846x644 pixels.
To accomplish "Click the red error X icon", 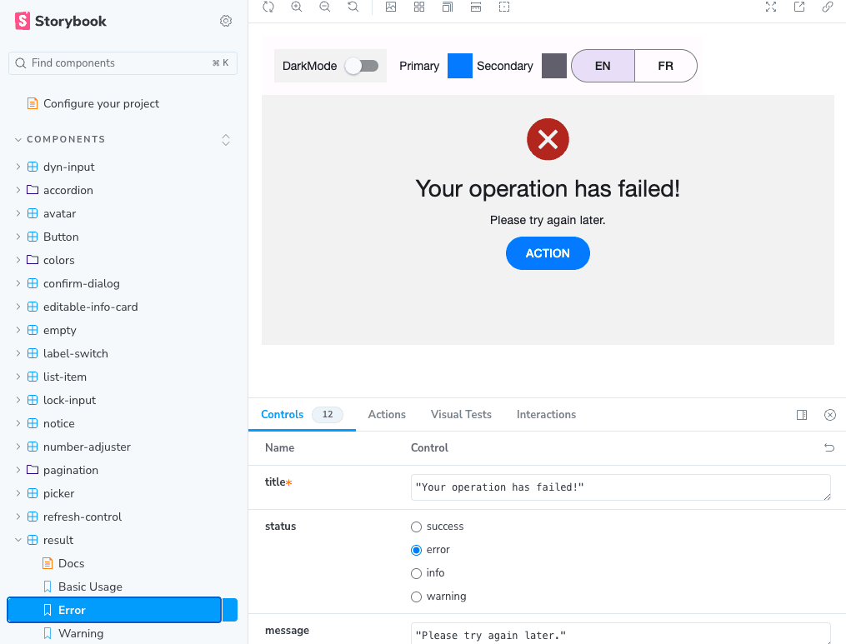I will coord(548,140).
